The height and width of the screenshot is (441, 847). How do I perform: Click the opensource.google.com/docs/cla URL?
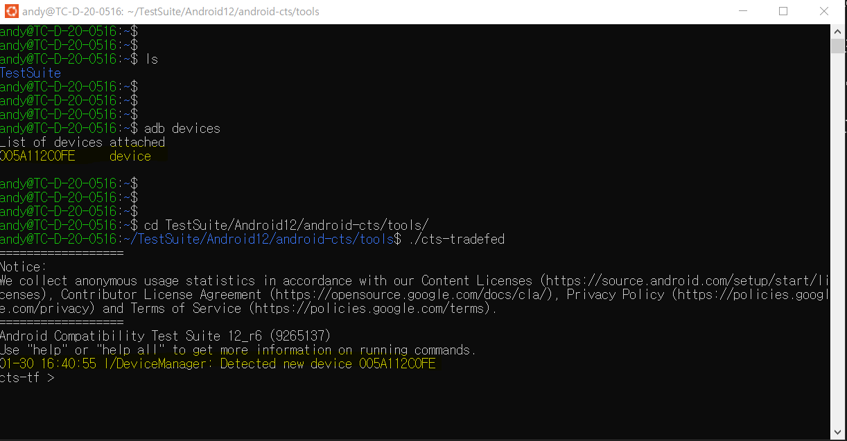pos(411,294)
